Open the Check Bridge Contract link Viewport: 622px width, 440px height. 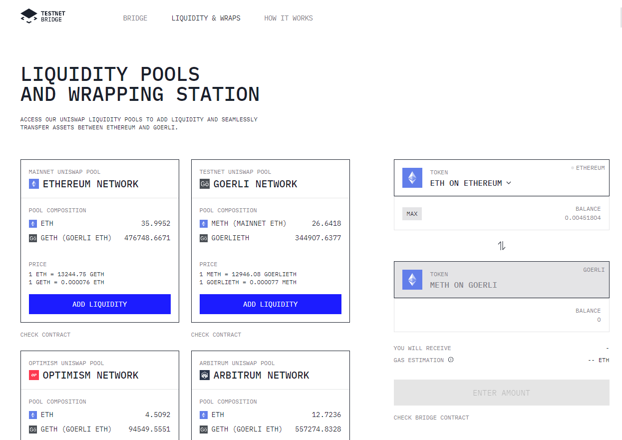(431, 418)
